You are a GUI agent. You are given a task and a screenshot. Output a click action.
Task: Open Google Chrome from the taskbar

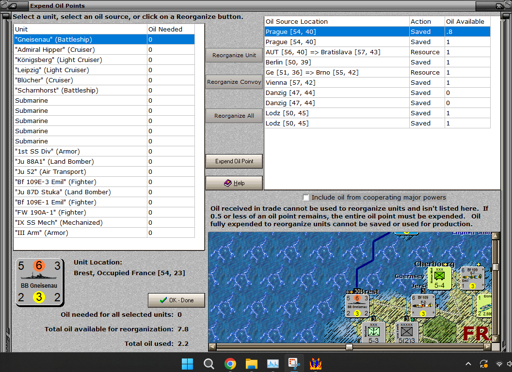tap(230, 363)
